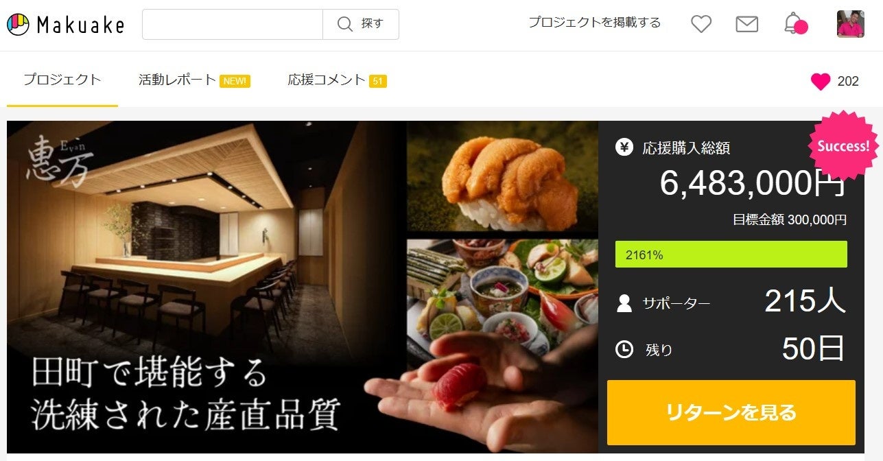The image size is (883, 461).
Task: Click the supporter person icon
Action: coord(624,303)
